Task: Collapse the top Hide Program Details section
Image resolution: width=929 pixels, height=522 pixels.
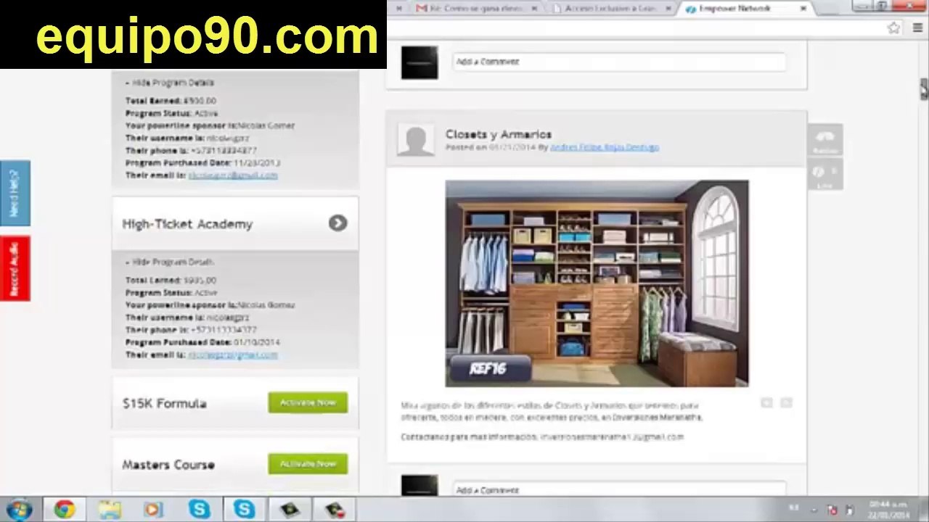Action: click(170, 83)
